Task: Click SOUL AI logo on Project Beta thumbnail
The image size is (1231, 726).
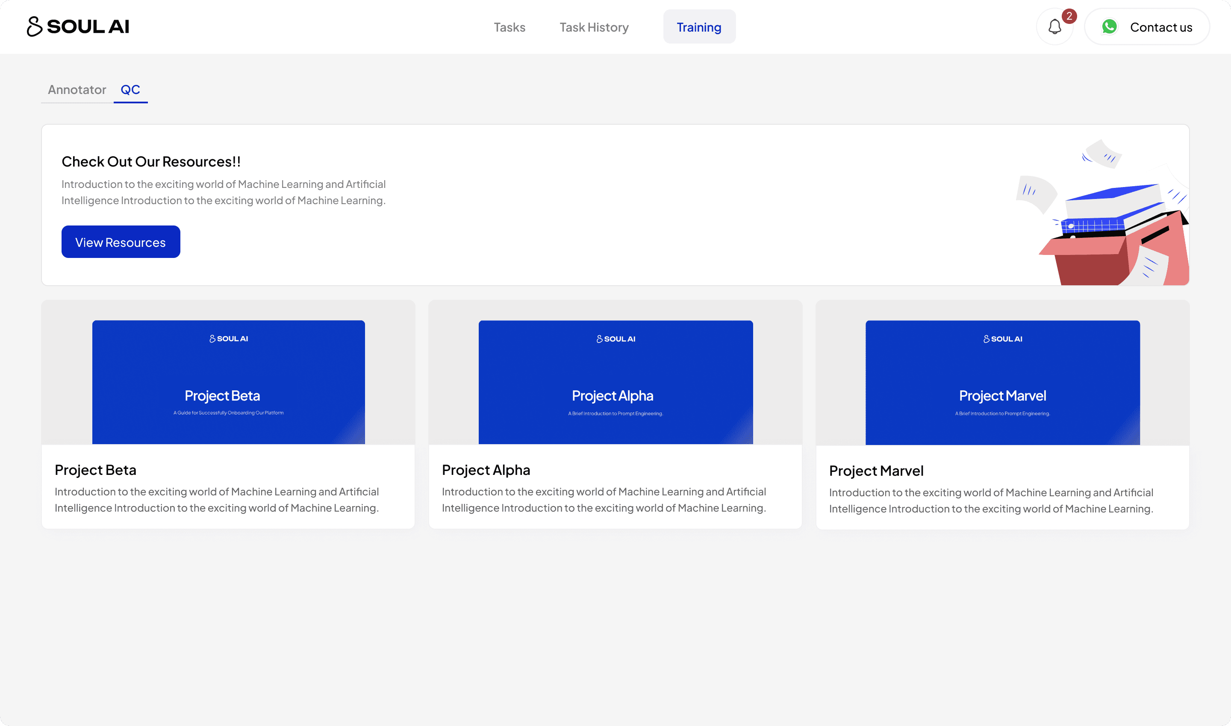Action: point(229,339)
